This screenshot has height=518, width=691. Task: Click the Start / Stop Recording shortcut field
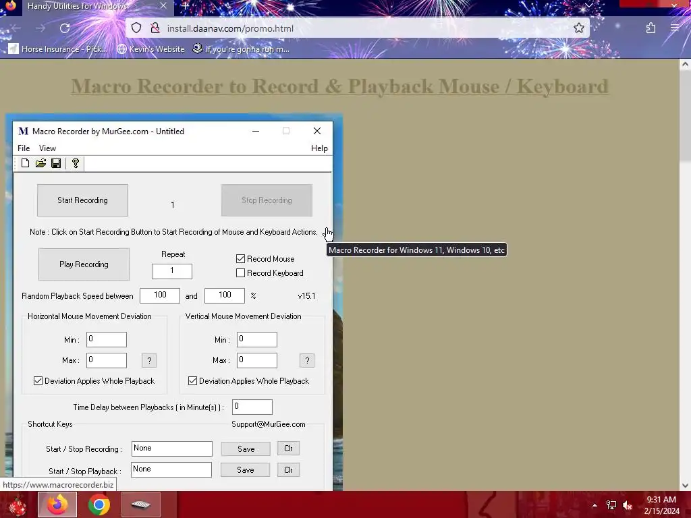point(172,449)
